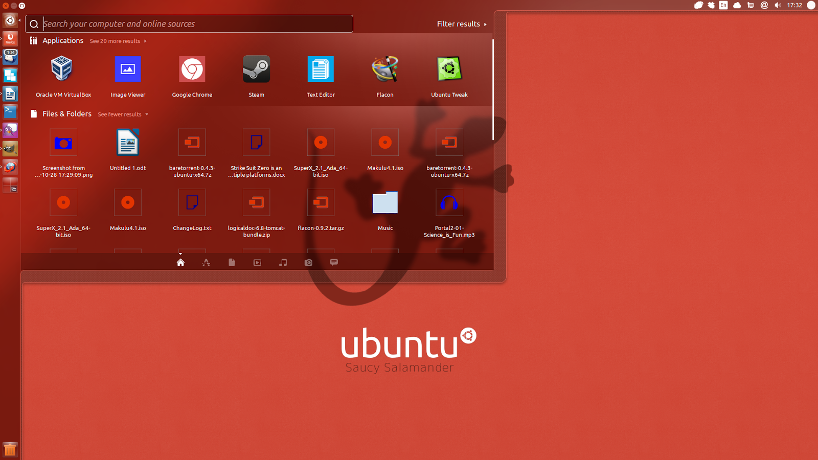Click the Ubuntu Dash home launcher button
This screenshot has height=460, width=818.
click(x=10, y=20)
